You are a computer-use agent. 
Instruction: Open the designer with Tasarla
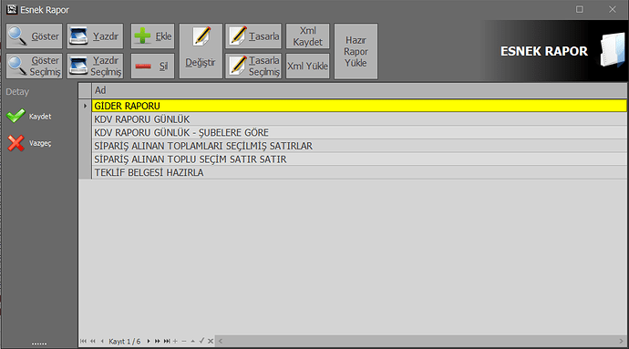coord(253,36)
